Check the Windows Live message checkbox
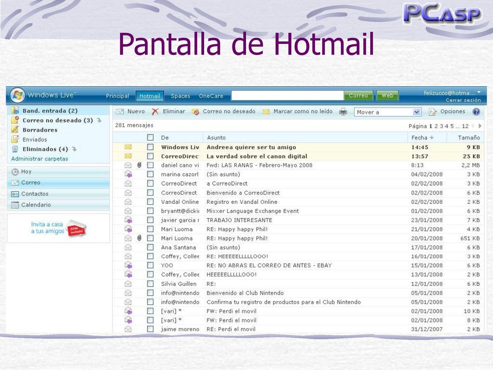493x370 pixels. [150, 147]
